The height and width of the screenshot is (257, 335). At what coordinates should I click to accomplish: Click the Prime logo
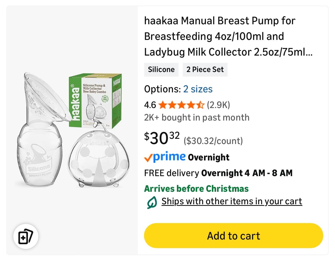[169, 157]
